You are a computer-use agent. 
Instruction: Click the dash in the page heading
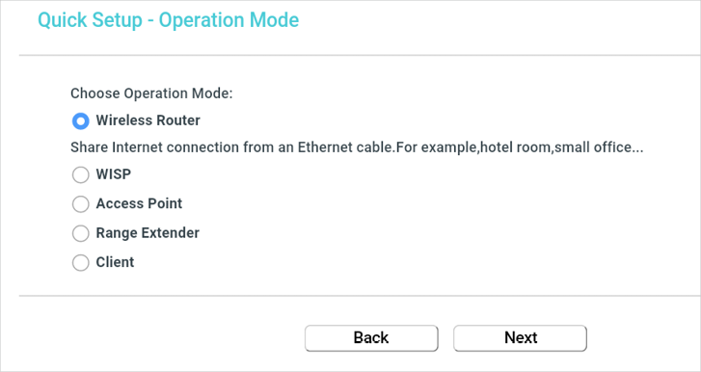[x=150, y=21]
